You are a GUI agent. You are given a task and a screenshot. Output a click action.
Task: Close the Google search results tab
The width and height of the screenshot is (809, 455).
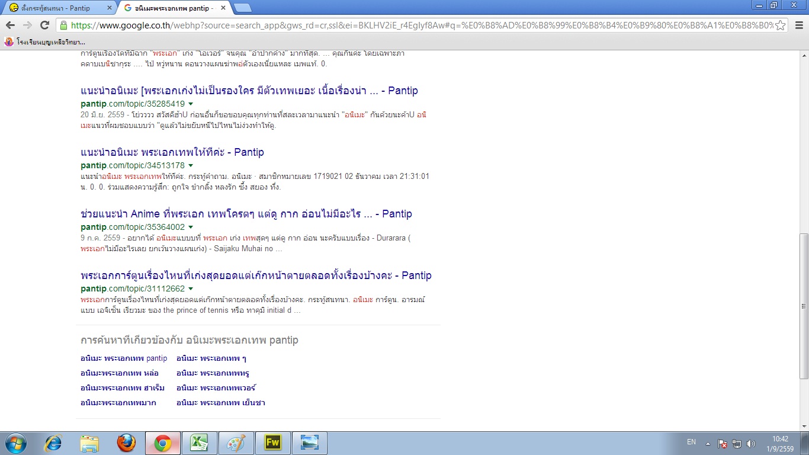pyautogui.click(x=224, y=8)
